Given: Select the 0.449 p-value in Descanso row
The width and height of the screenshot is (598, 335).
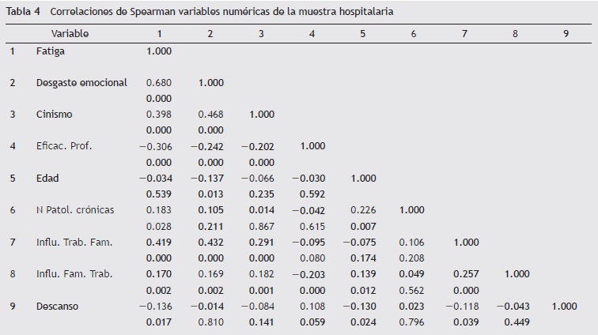Looking at the screenshot, I should tap(517, 322).
